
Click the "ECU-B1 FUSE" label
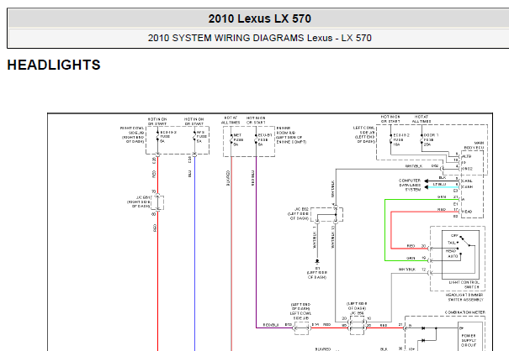265,138
